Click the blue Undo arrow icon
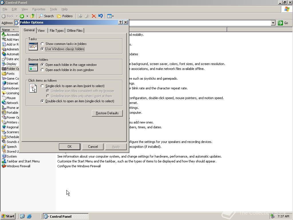Viewport: 293px width, 220px height. pos(100,16)
